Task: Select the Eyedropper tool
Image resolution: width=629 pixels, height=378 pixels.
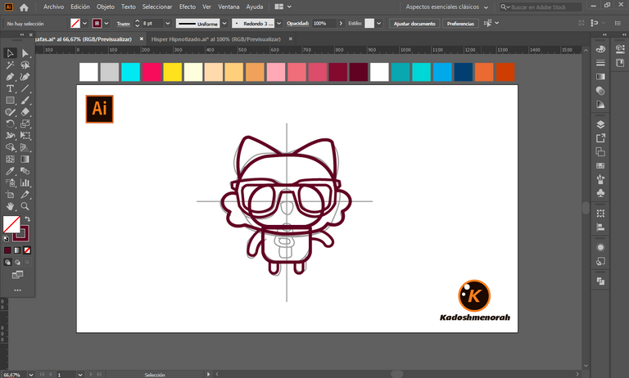Action: (10, 171)
